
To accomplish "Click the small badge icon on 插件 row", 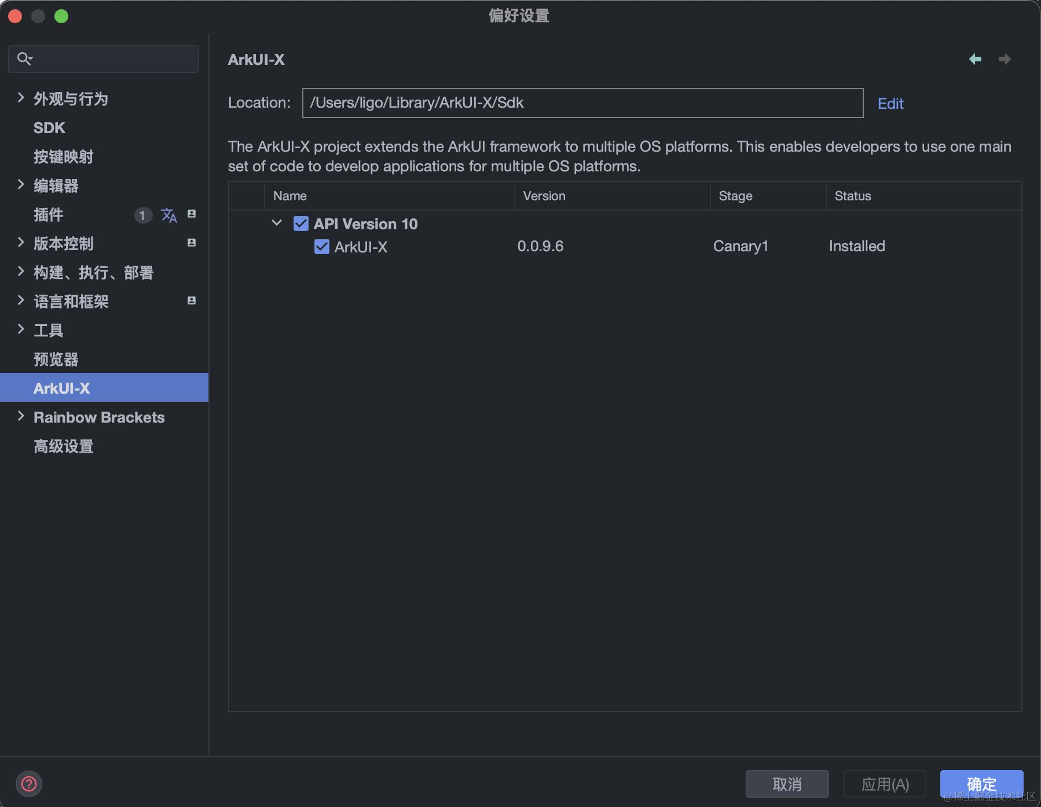I will point(192,214).
